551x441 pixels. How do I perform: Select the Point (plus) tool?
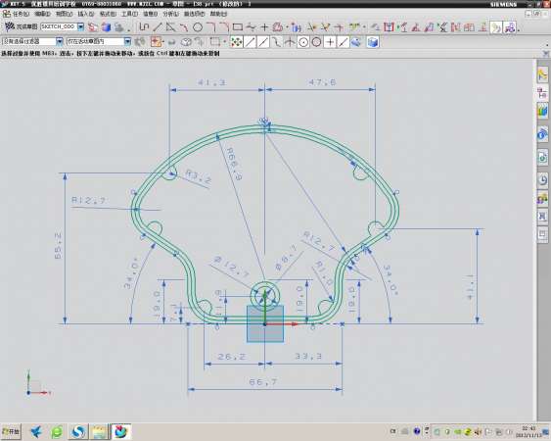[x=264, y=26]
